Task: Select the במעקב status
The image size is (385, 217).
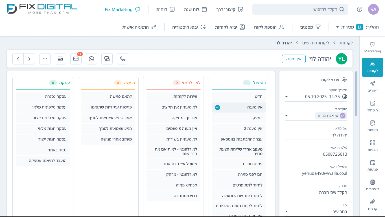Action: (x=239, y=118)
